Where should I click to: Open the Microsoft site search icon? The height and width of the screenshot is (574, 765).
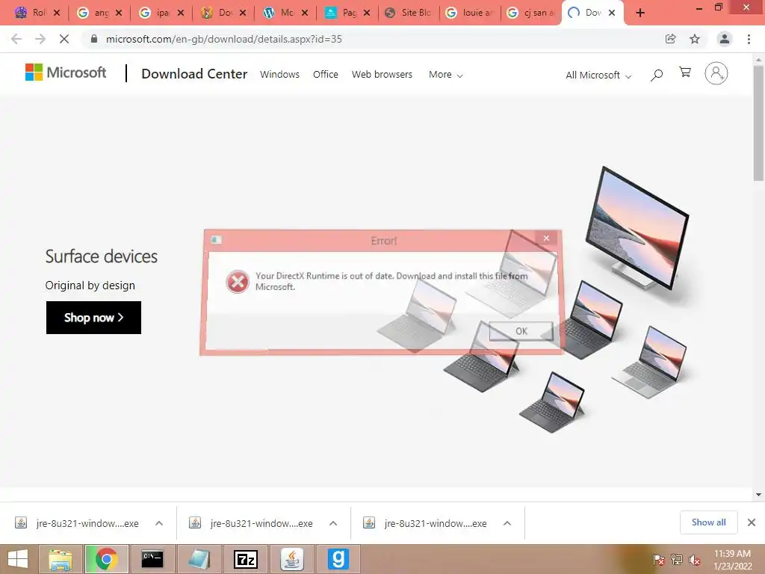657,75
